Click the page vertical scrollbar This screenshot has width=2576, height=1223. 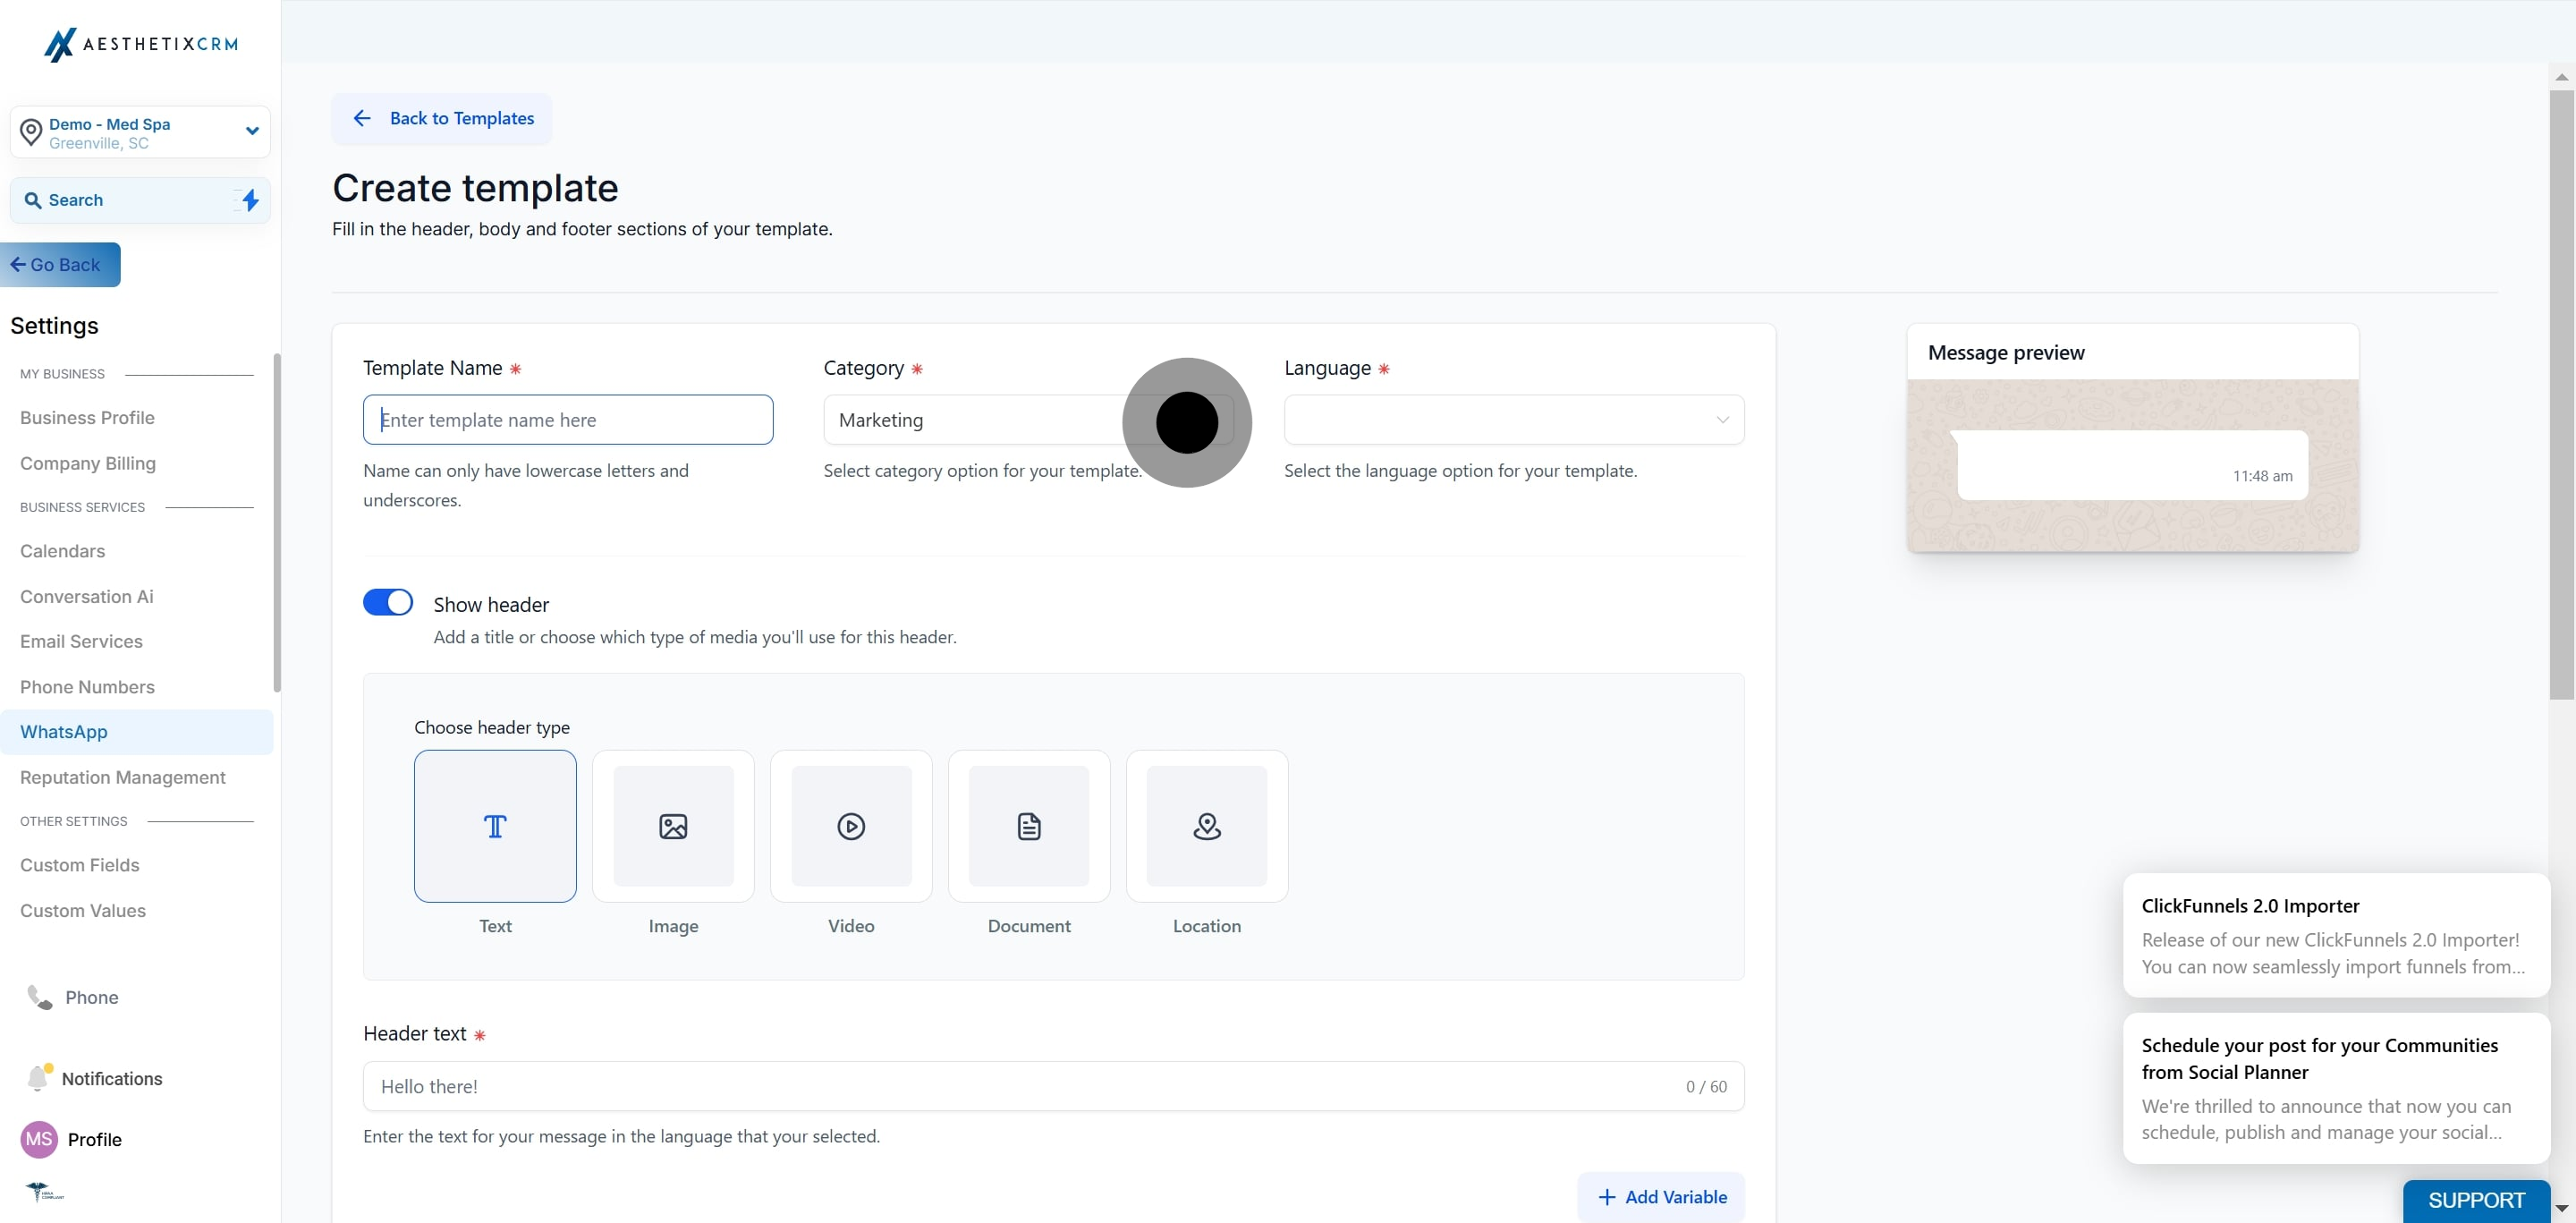[2561, 395]
